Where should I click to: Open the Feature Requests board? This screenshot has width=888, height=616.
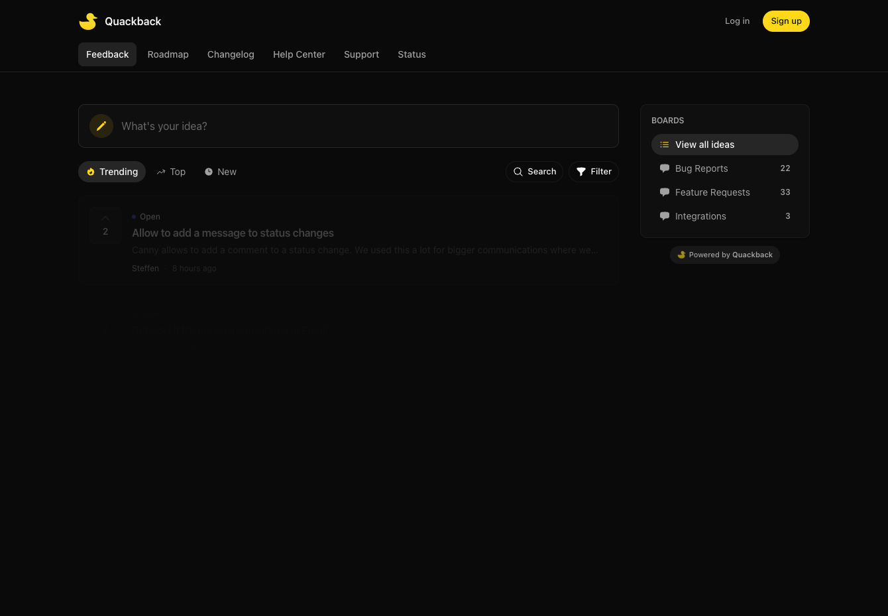click(725, 192)
